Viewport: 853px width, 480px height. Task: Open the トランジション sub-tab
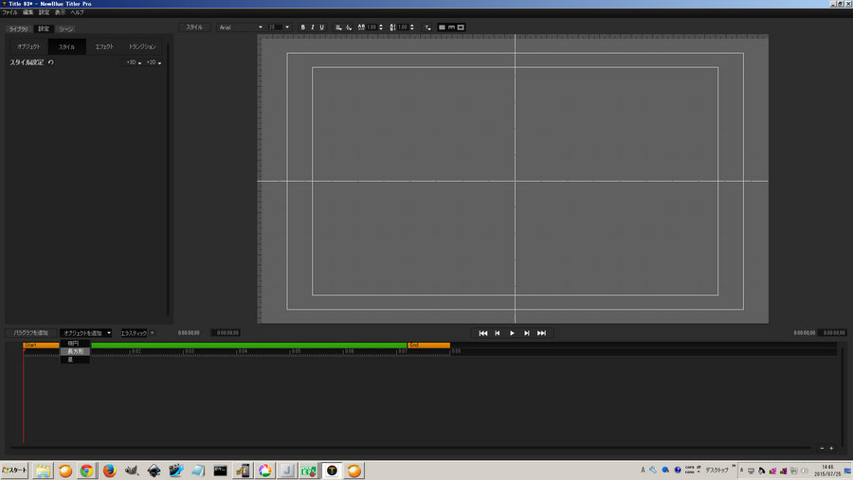pyautogui.click(x=142, y=46)
